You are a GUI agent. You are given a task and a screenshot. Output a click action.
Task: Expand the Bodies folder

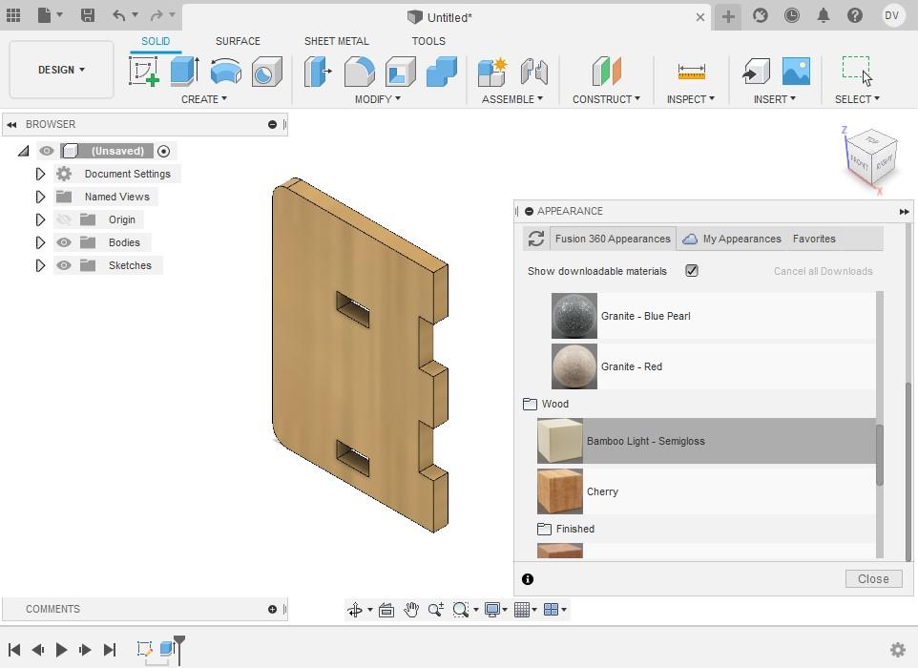pos(40,242)
